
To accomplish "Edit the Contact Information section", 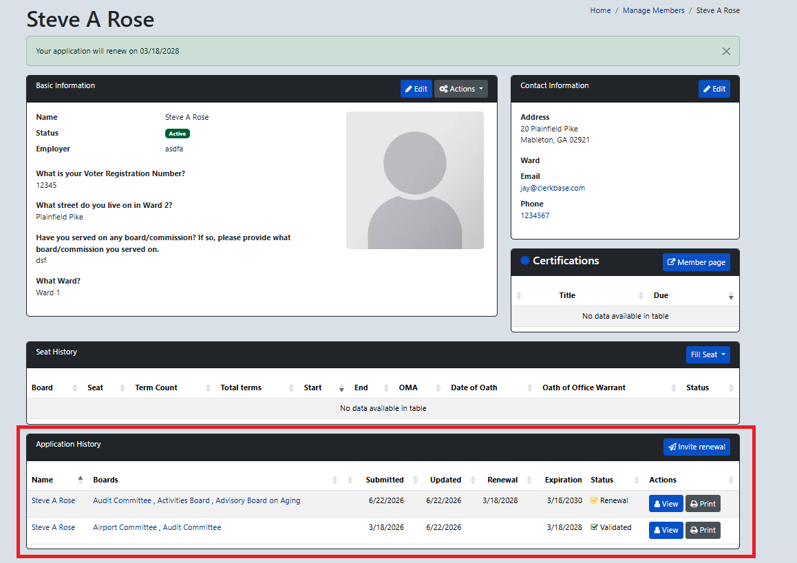I will 714,88.
